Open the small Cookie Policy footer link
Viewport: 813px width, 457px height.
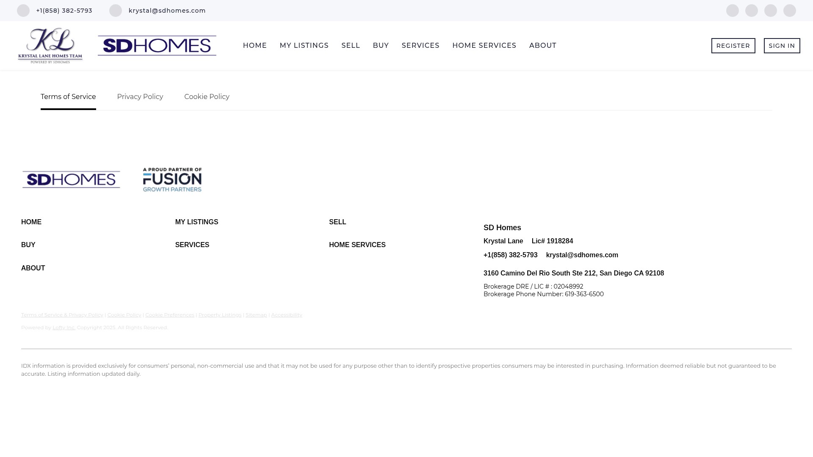pos(124,315)
